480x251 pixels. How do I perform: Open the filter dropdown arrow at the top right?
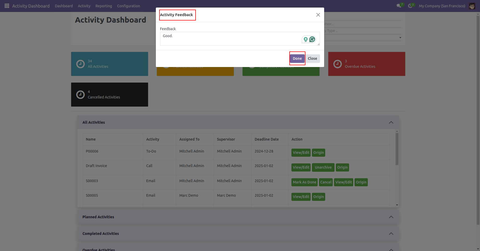[400, 38]
